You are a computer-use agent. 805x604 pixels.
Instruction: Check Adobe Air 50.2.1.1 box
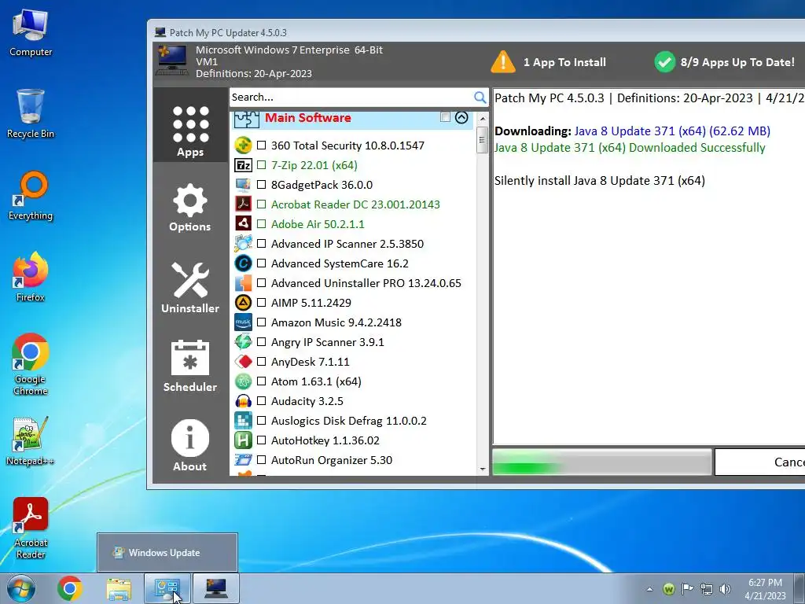pyautogui.click(x=261, y=224)
